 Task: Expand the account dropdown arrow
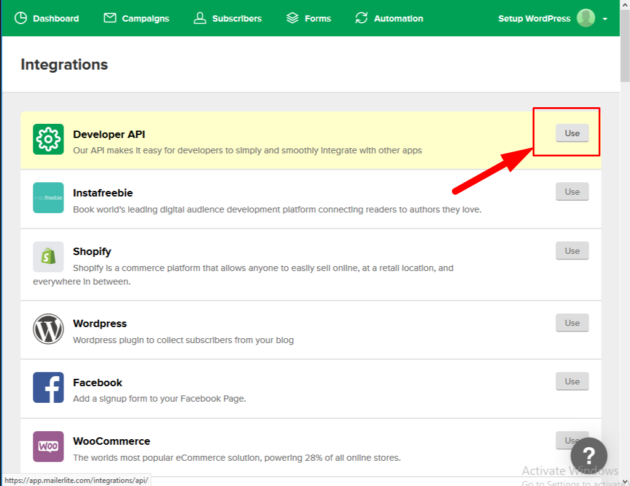pos(605,19)
